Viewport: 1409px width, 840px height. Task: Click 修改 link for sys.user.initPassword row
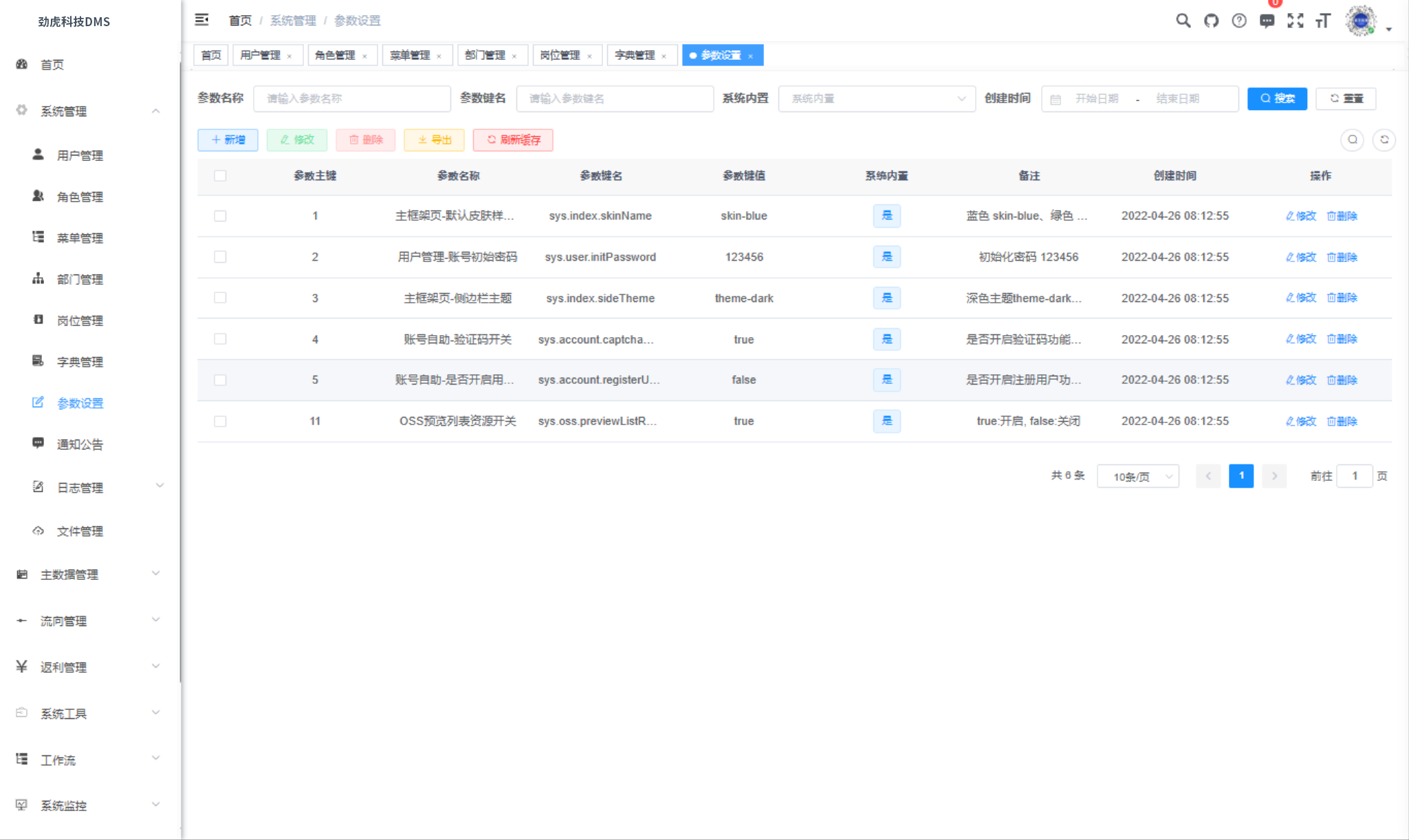(x=1300, y=257)
